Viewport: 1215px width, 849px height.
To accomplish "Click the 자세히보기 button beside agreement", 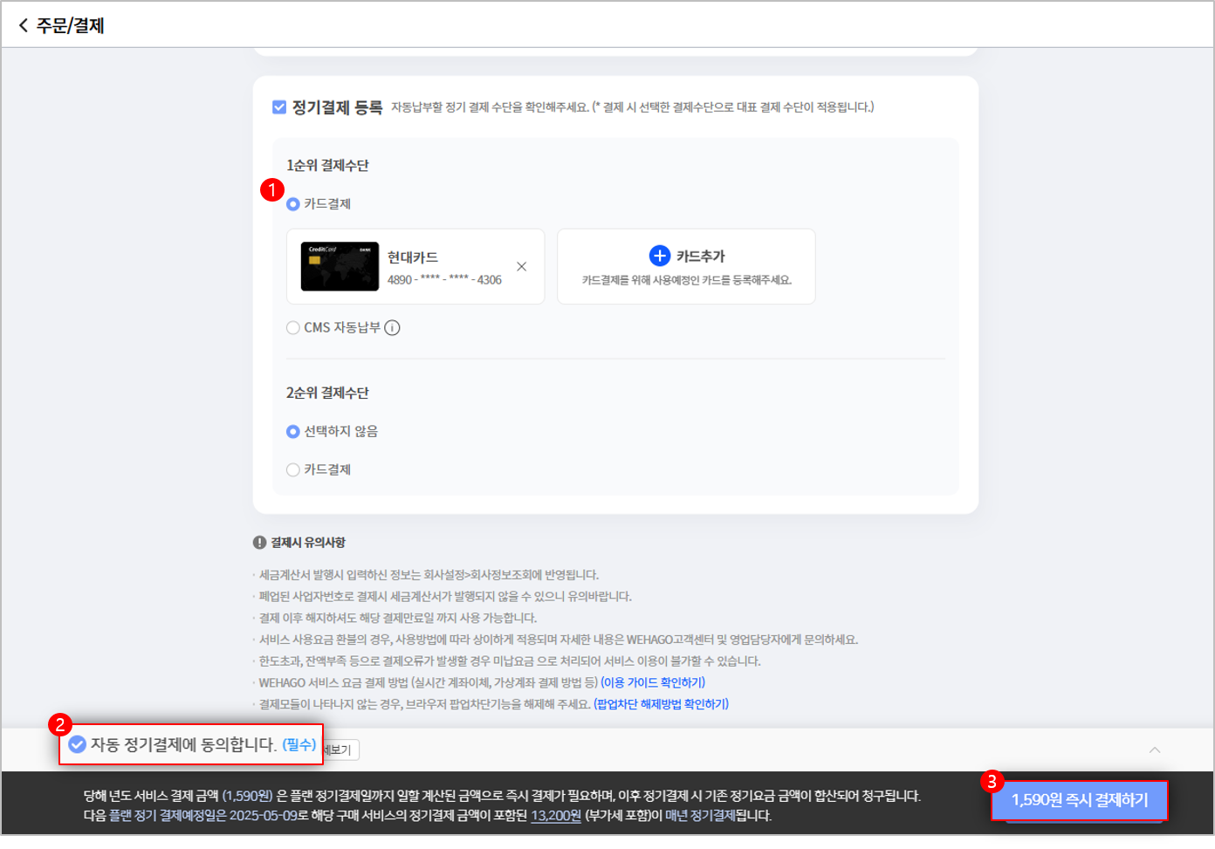I will [x=340, y=750].
